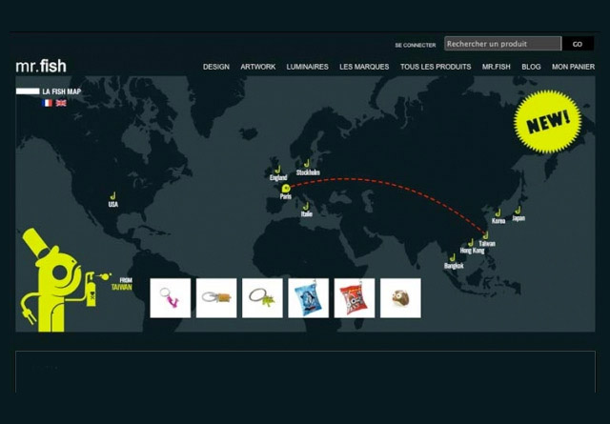Viewport: 610px width, 424px height.
Task: Open the brown owl product thumbnail
Action: (400, 298)
